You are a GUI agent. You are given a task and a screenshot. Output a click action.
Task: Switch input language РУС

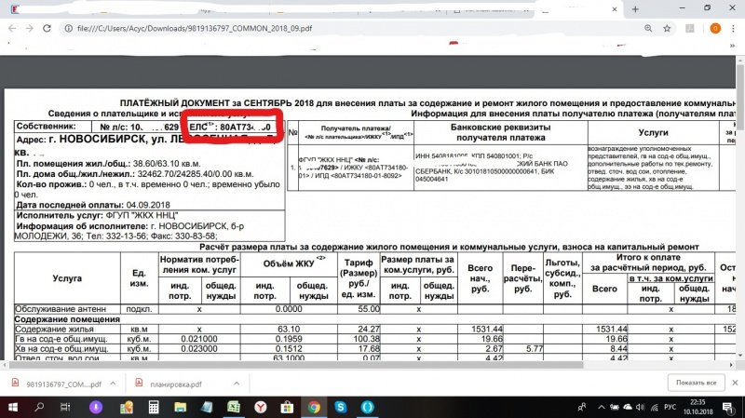670,407
